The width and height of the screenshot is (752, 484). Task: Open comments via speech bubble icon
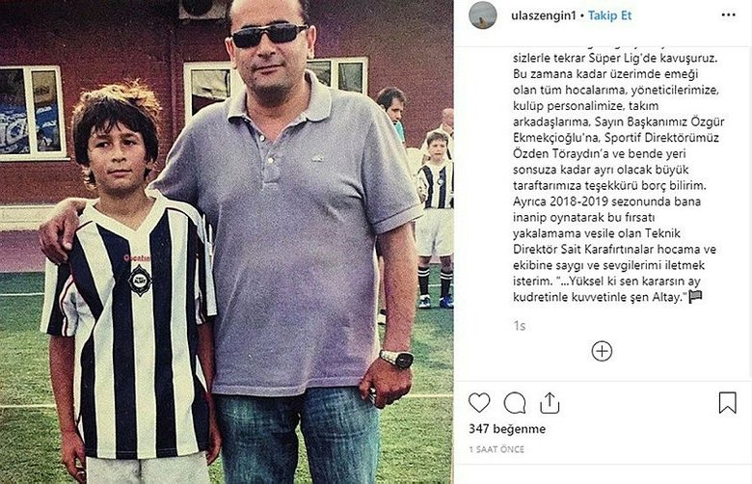pyautogui.click(x=515, y=403)
